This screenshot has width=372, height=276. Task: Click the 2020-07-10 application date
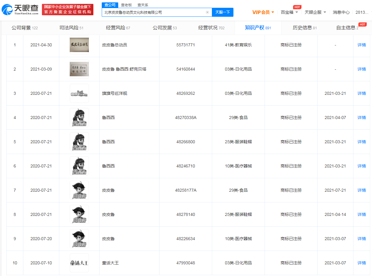[x=41, y=263]
